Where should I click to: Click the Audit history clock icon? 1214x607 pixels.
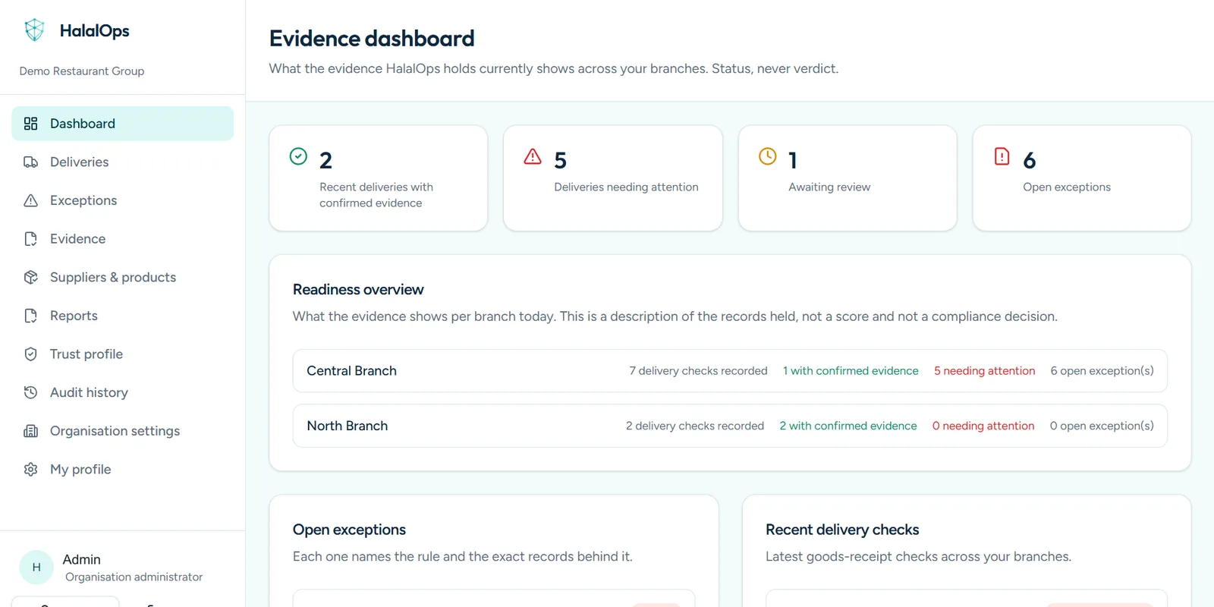[x=30, y=392]
